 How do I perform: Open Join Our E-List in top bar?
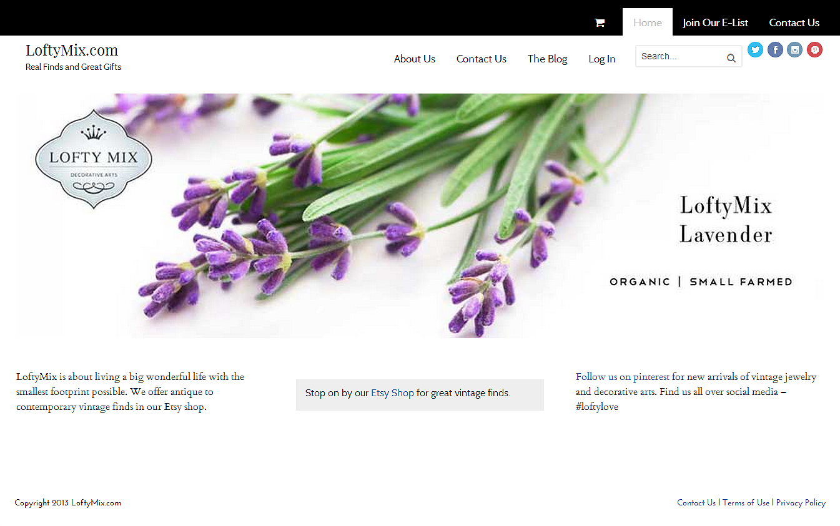716,22
